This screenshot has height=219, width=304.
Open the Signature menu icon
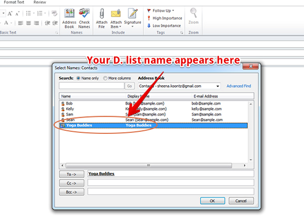(x=132, y=17)
